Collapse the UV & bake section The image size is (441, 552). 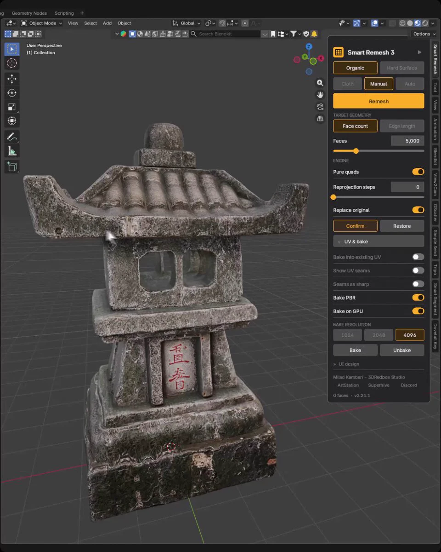[x=379, y=241]
